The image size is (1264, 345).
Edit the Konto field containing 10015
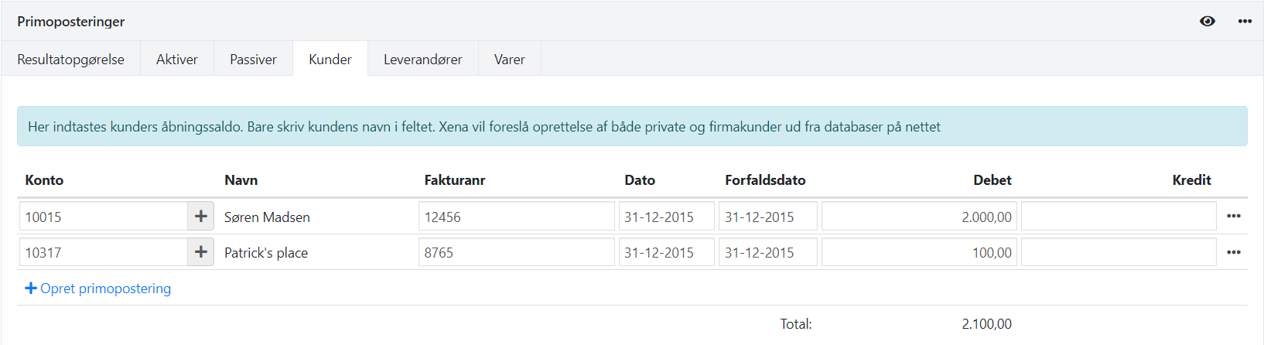tap(104, 217)
